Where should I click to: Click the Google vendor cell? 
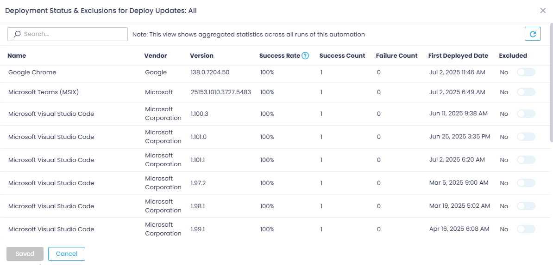point(156,72)
